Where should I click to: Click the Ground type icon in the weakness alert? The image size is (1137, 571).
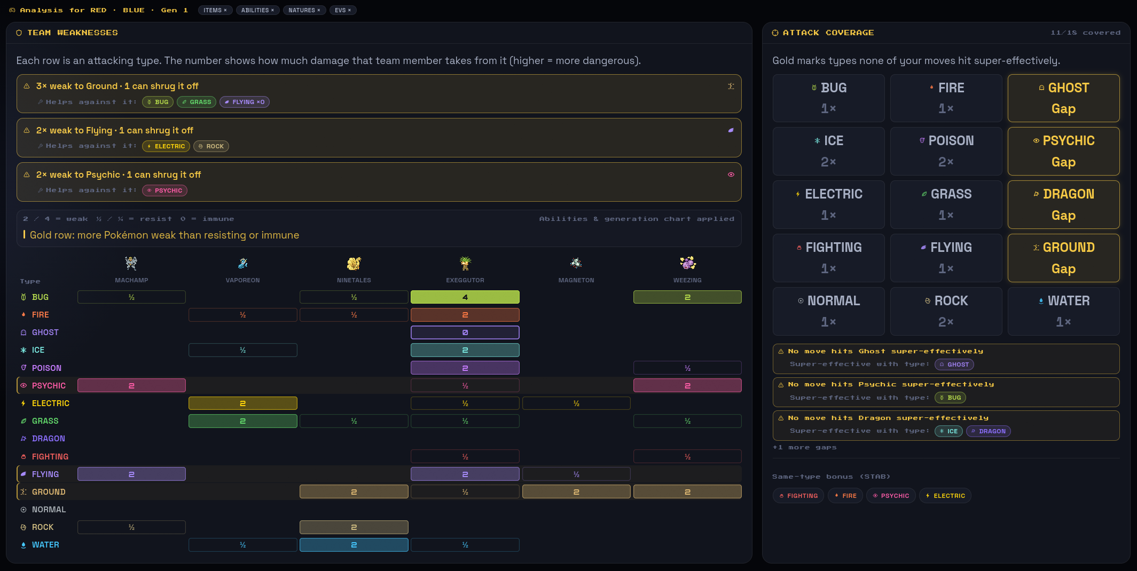(x=731, y=86)
